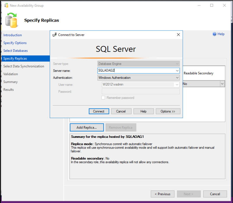
Task: Go to Select Databases page
Action: [15, 51]
